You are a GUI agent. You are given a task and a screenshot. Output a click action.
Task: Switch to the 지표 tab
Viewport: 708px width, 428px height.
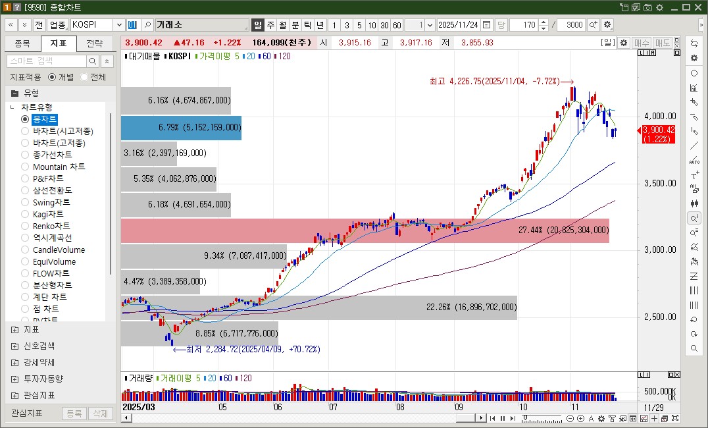point(59,43)
